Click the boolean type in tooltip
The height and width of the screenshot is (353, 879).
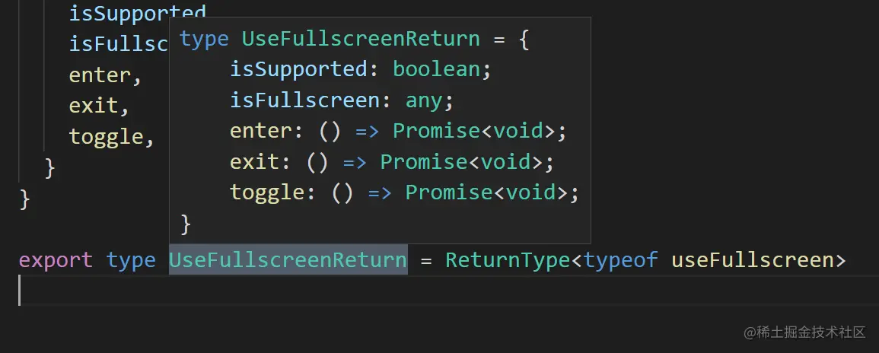436,69
